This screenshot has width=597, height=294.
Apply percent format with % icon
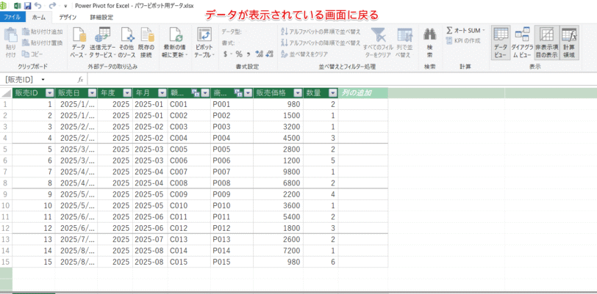[x=239, y=54]
